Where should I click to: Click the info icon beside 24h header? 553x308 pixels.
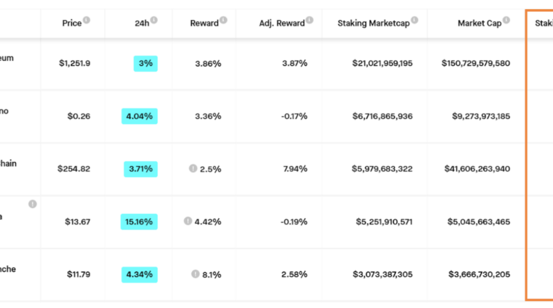click(153, 20)
